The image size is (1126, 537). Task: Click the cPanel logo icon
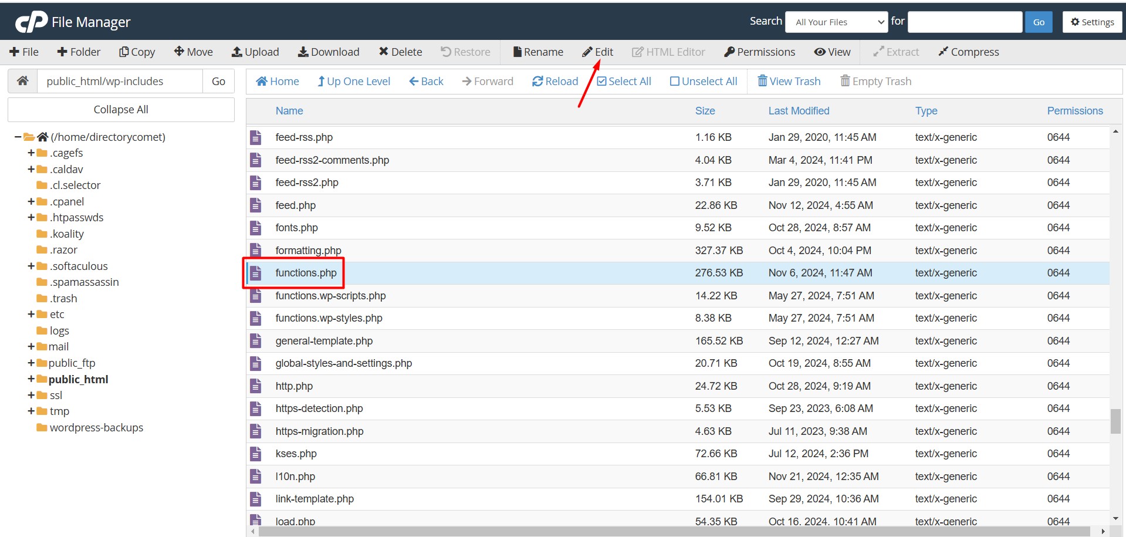[31, 22]
